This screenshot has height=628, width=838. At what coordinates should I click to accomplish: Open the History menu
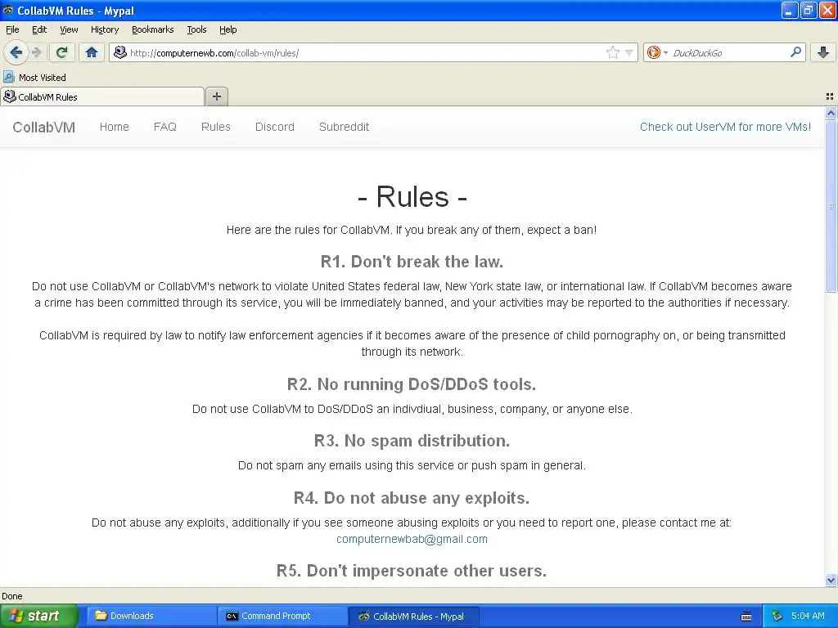(105, 29)
